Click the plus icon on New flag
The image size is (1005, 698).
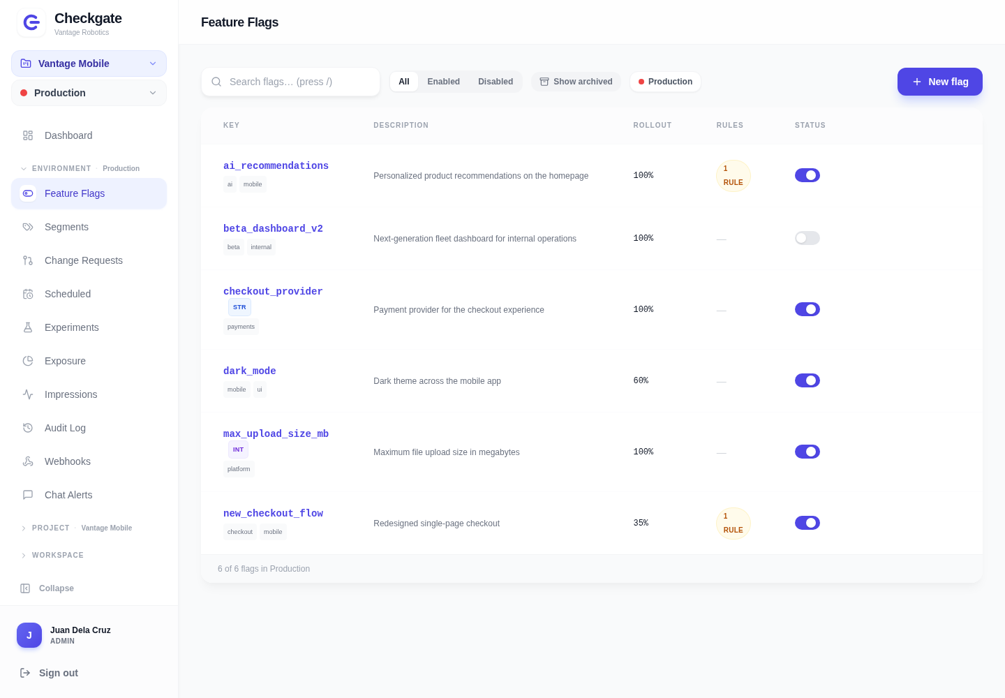click(917, 82)
